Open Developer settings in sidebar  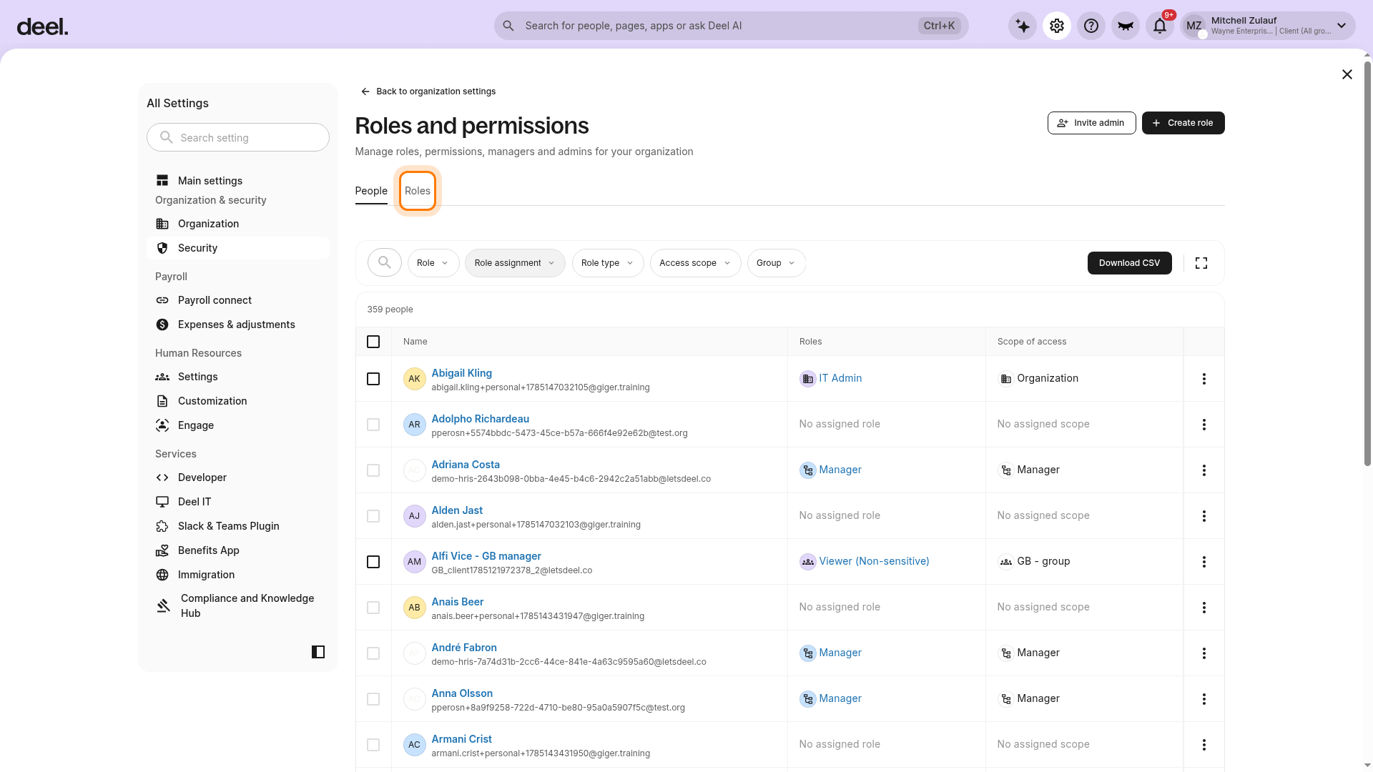click(238, 477)
